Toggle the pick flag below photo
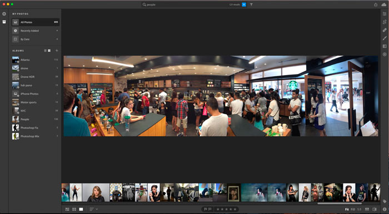The height and width of the screenshot is (214, 389). 206,210
